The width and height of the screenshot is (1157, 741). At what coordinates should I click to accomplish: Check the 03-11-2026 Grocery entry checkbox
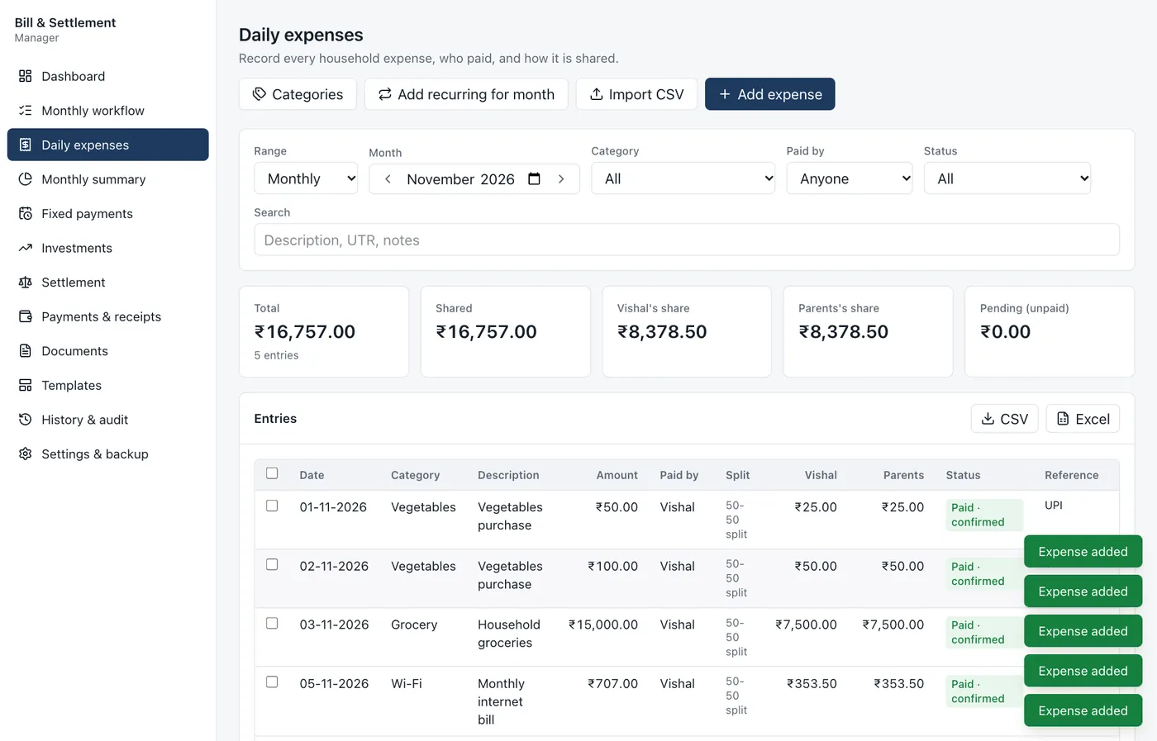click(272, 623)
